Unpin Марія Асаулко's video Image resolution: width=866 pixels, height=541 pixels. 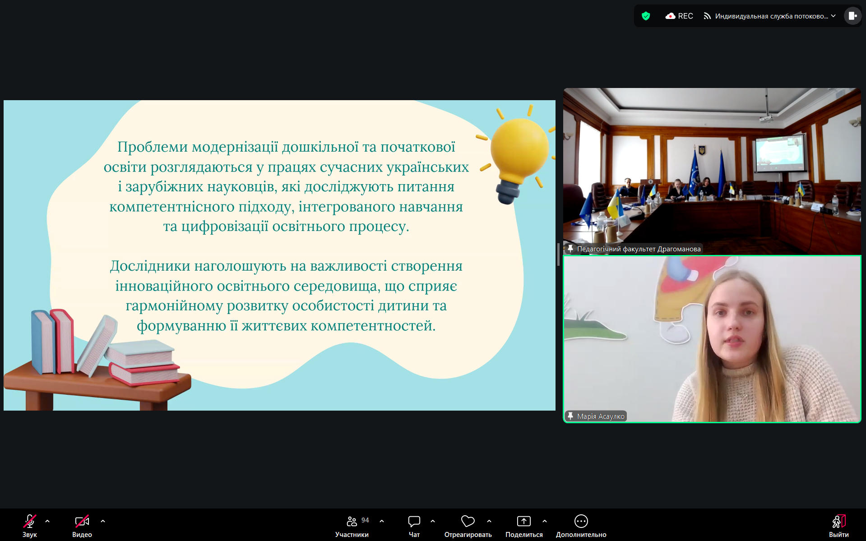pyautogui.click(x=570, y=416)
